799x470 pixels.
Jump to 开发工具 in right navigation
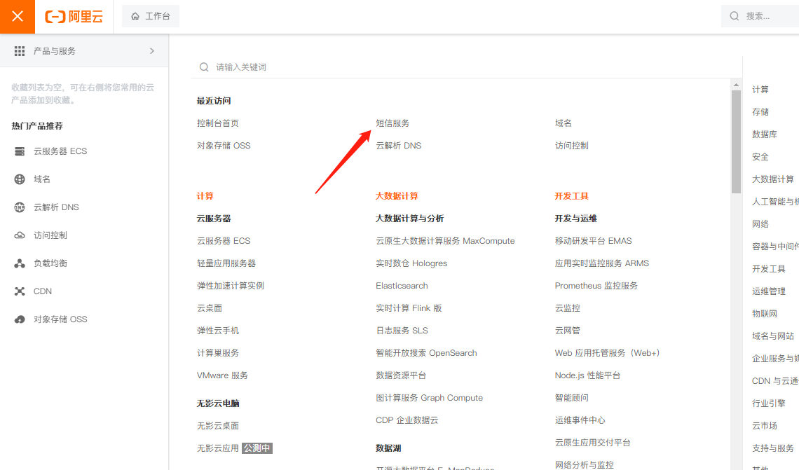pos(768,269)
